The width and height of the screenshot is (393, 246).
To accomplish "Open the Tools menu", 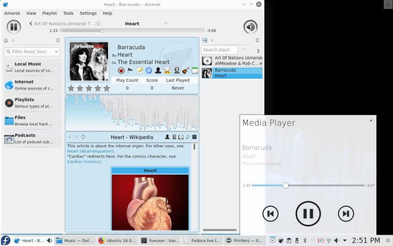I will click(x=68, y=13).
